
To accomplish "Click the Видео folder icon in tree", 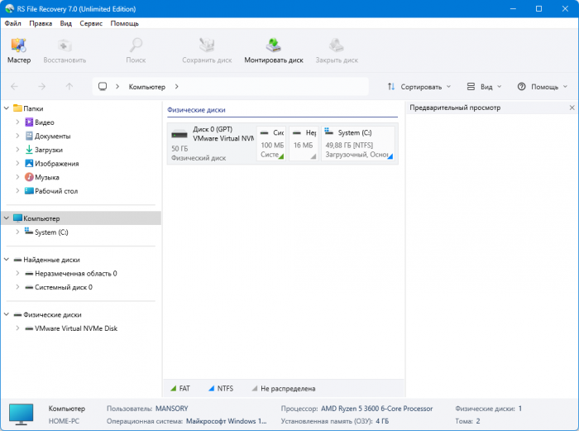I will pos(29,122).
